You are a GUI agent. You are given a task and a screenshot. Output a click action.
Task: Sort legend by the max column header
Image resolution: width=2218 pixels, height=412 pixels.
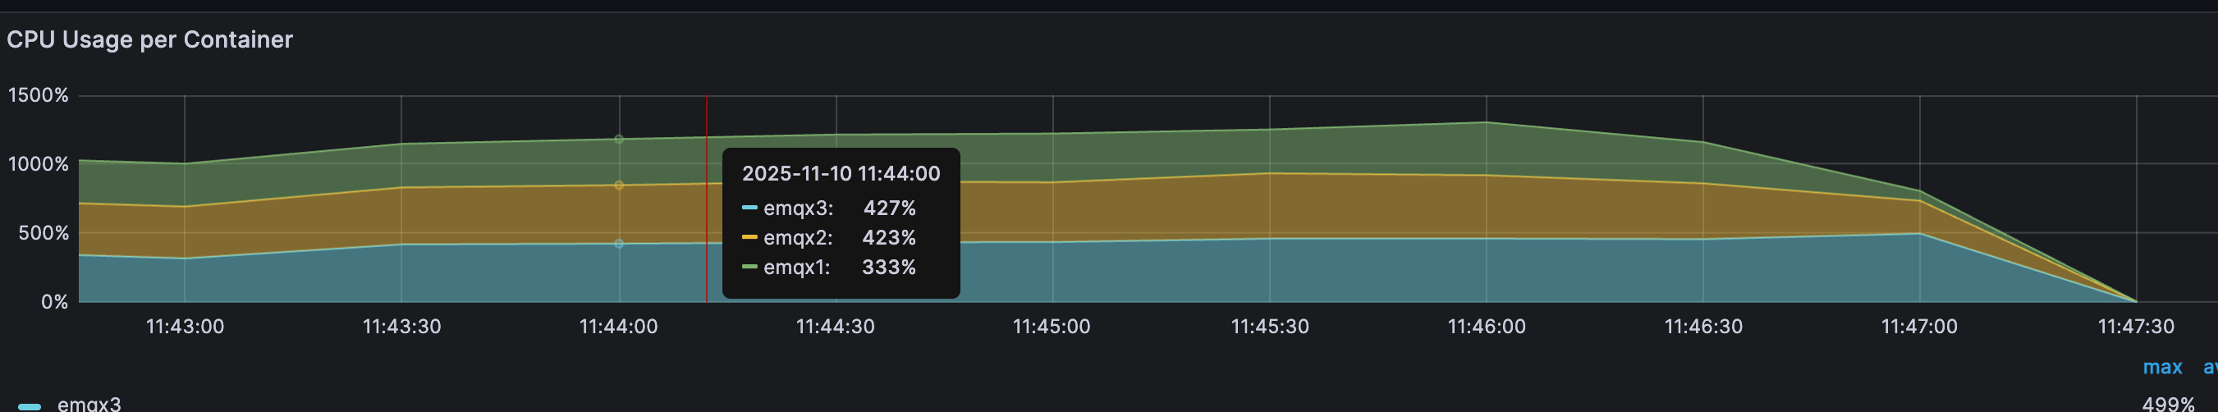click(x=2161, y=368)
